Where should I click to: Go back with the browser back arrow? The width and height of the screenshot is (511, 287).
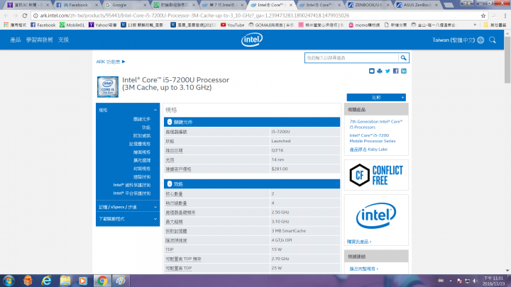(6, 16)
